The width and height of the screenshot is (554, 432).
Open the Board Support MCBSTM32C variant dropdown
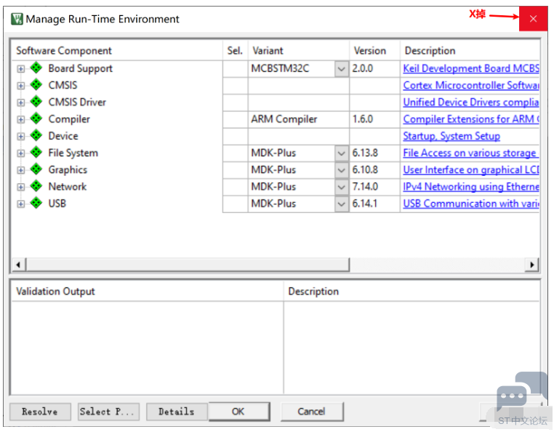pos(341,68)
